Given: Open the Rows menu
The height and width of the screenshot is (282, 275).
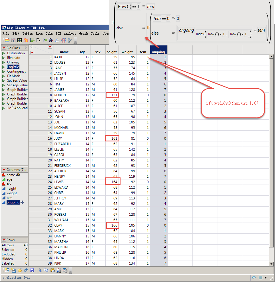Looking at the screenshot, I should [x=39, y=33].
